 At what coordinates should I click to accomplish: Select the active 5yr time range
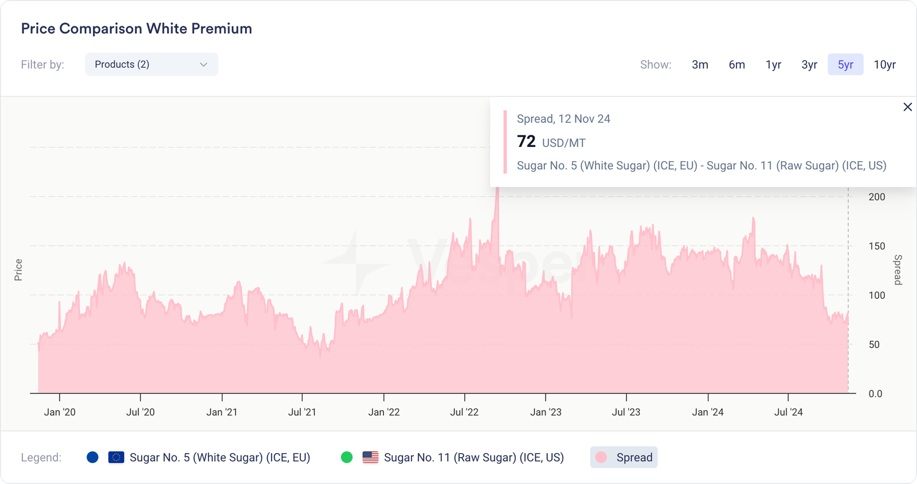[845, 65]
